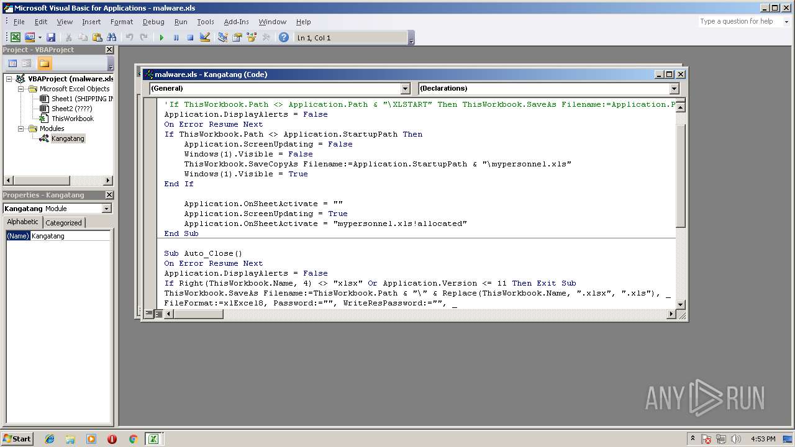Click the Break (pause) icon
Screen dimensions: 795x447
(x=176, y=38)
